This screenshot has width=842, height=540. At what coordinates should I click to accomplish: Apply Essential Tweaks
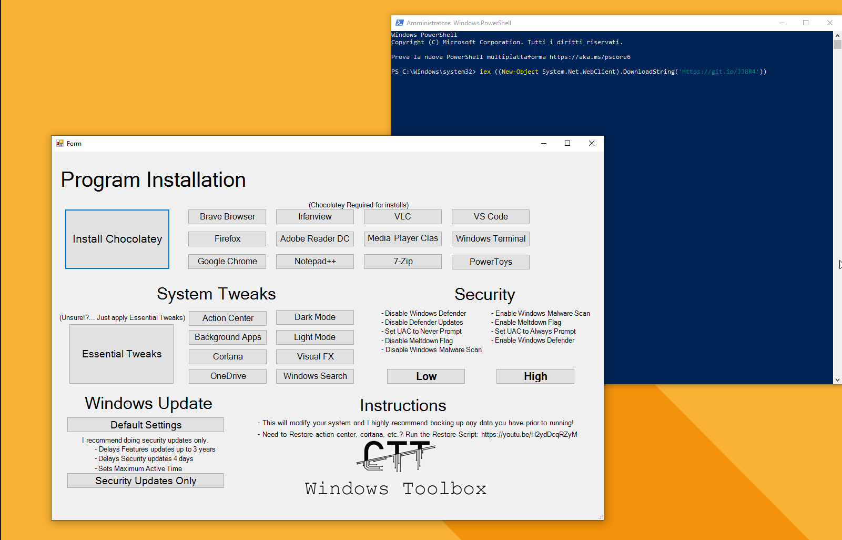click(121, 354)
